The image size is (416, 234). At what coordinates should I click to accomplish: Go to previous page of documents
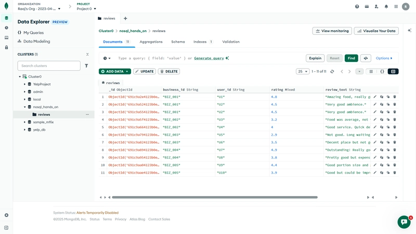pos(342,71)
